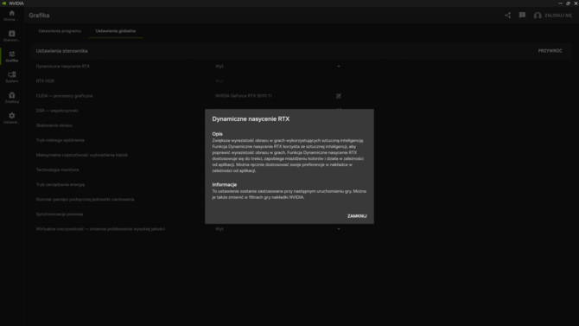
Task: Click the dialog title Dynamiczne nasycenie RTX
Action: (251, 119)
